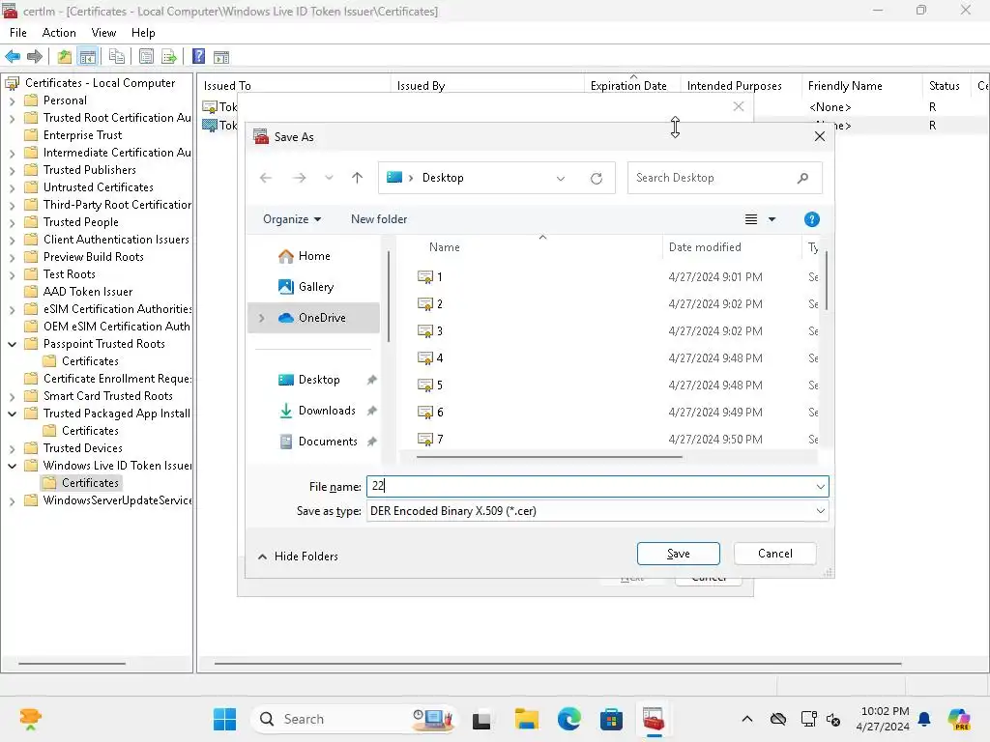990x742 pixels.
Task: Click the Copy toolbar icon in certlm
Action: click(x=116, y=57)
